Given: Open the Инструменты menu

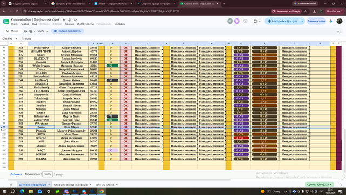Looking at the screenshot, I should (85, 24).
